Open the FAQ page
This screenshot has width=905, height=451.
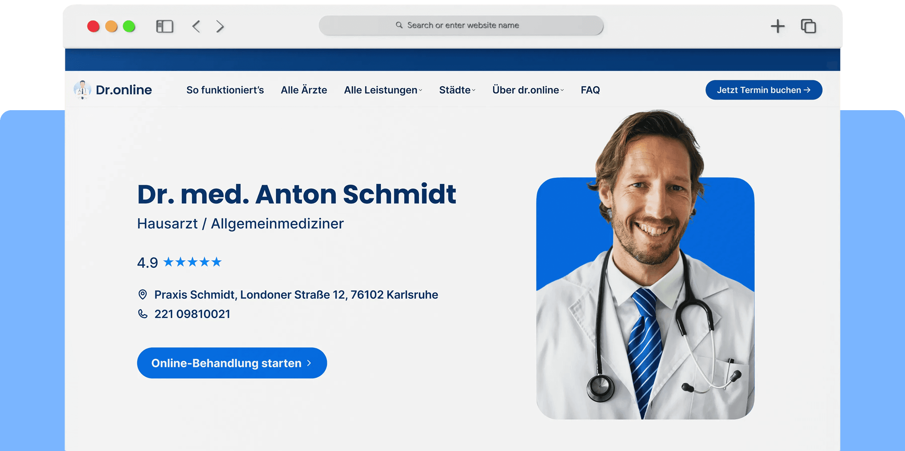tap(590, 90)
